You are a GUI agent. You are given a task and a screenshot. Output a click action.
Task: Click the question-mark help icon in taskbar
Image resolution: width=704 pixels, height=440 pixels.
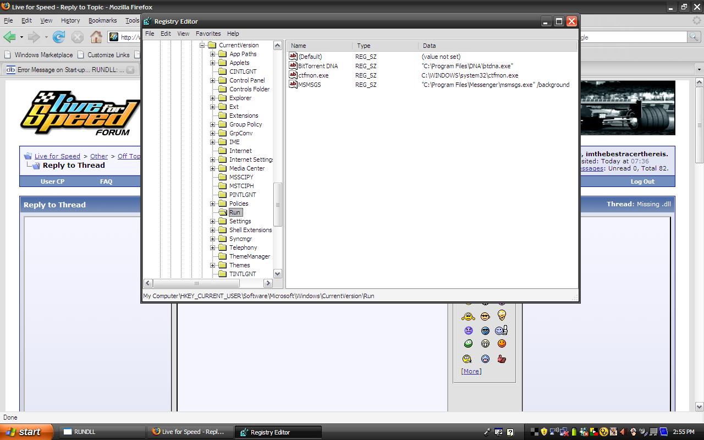tap(510, 432)
